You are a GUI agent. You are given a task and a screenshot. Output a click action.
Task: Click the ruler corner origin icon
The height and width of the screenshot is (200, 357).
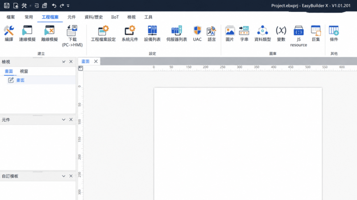pyautogui.click(x=81, y=68)
